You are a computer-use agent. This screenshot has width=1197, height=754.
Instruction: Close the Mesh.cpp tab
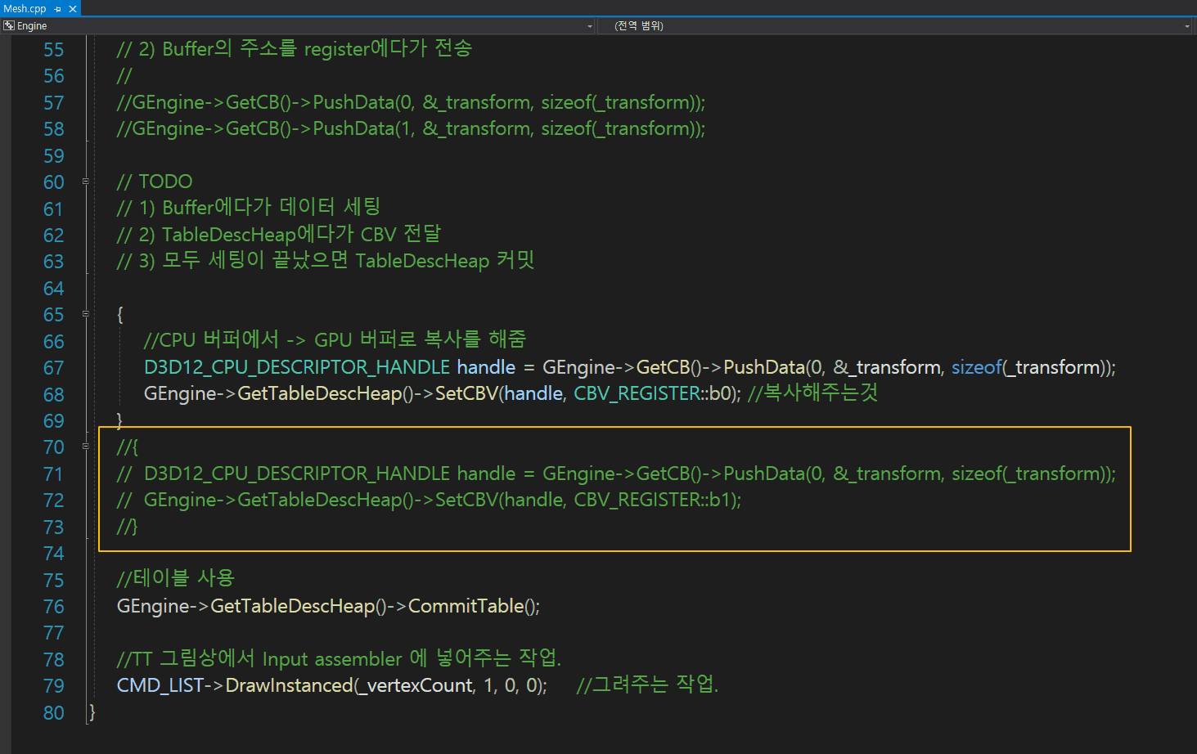[x=72, y=9]
